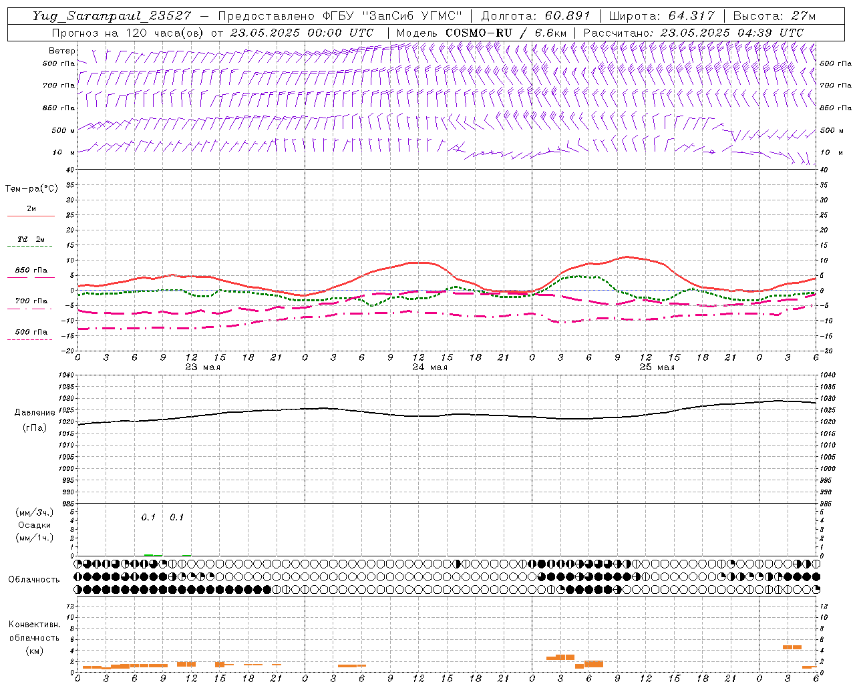
Task: Click the Модель COSMO-RU / 6.6км label
Action: coord(482,33)
